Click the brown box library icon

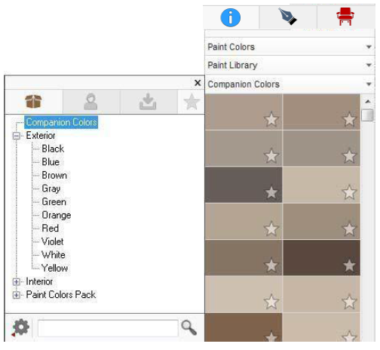click(33, 102)
